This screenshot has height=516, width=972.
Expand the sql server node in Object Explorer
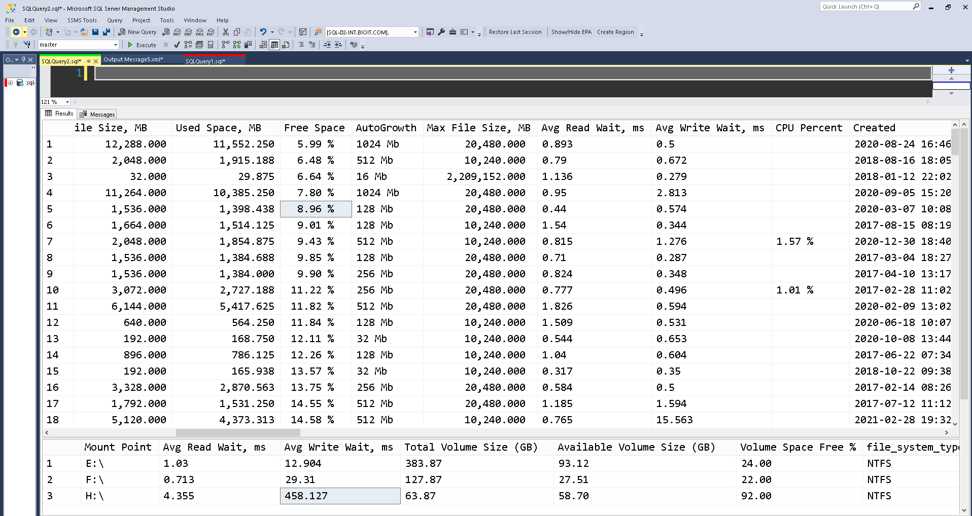[10, 83]
